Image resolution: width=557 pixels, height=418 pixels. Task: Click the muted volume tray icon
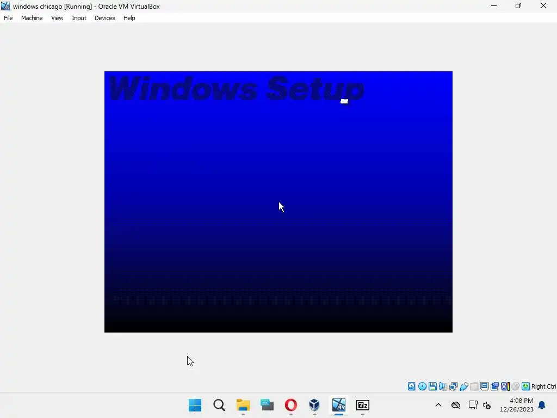pos(487,405)
